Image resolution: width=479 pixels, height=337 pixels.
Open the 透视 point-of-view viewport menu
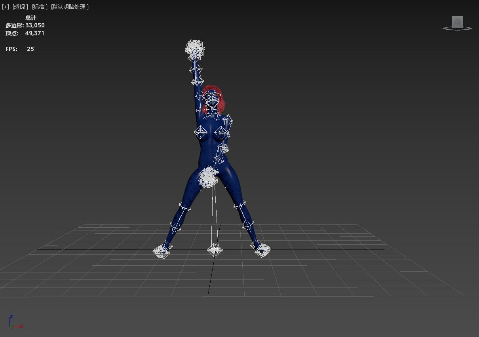(x=20, y=7)
